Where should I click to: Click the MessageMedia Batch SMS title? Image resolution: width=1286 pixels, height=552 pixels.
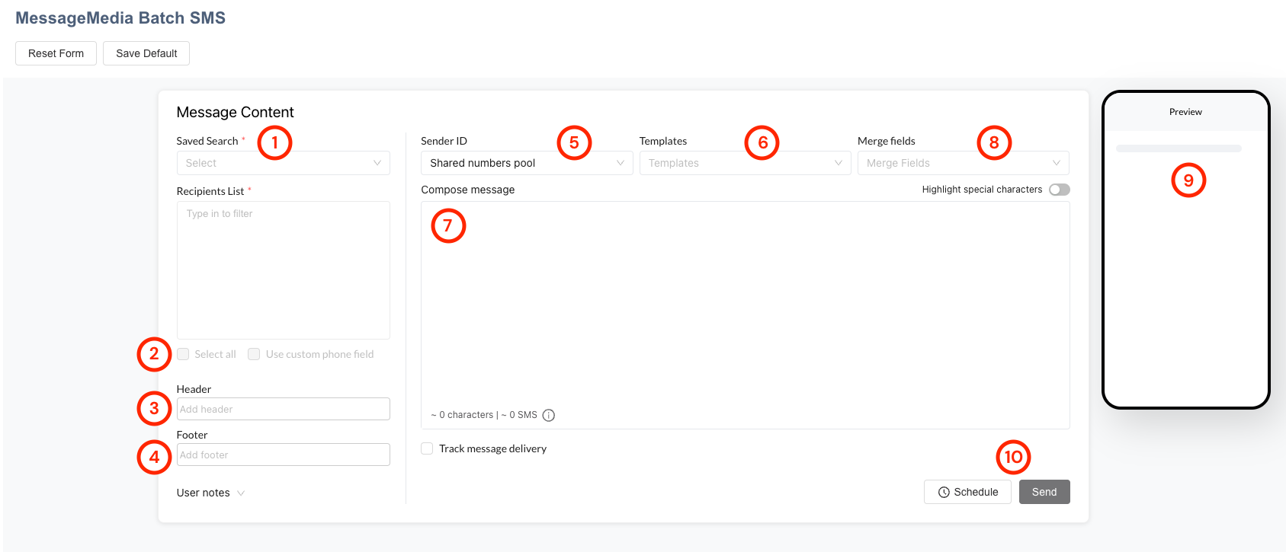coord(120,18)
